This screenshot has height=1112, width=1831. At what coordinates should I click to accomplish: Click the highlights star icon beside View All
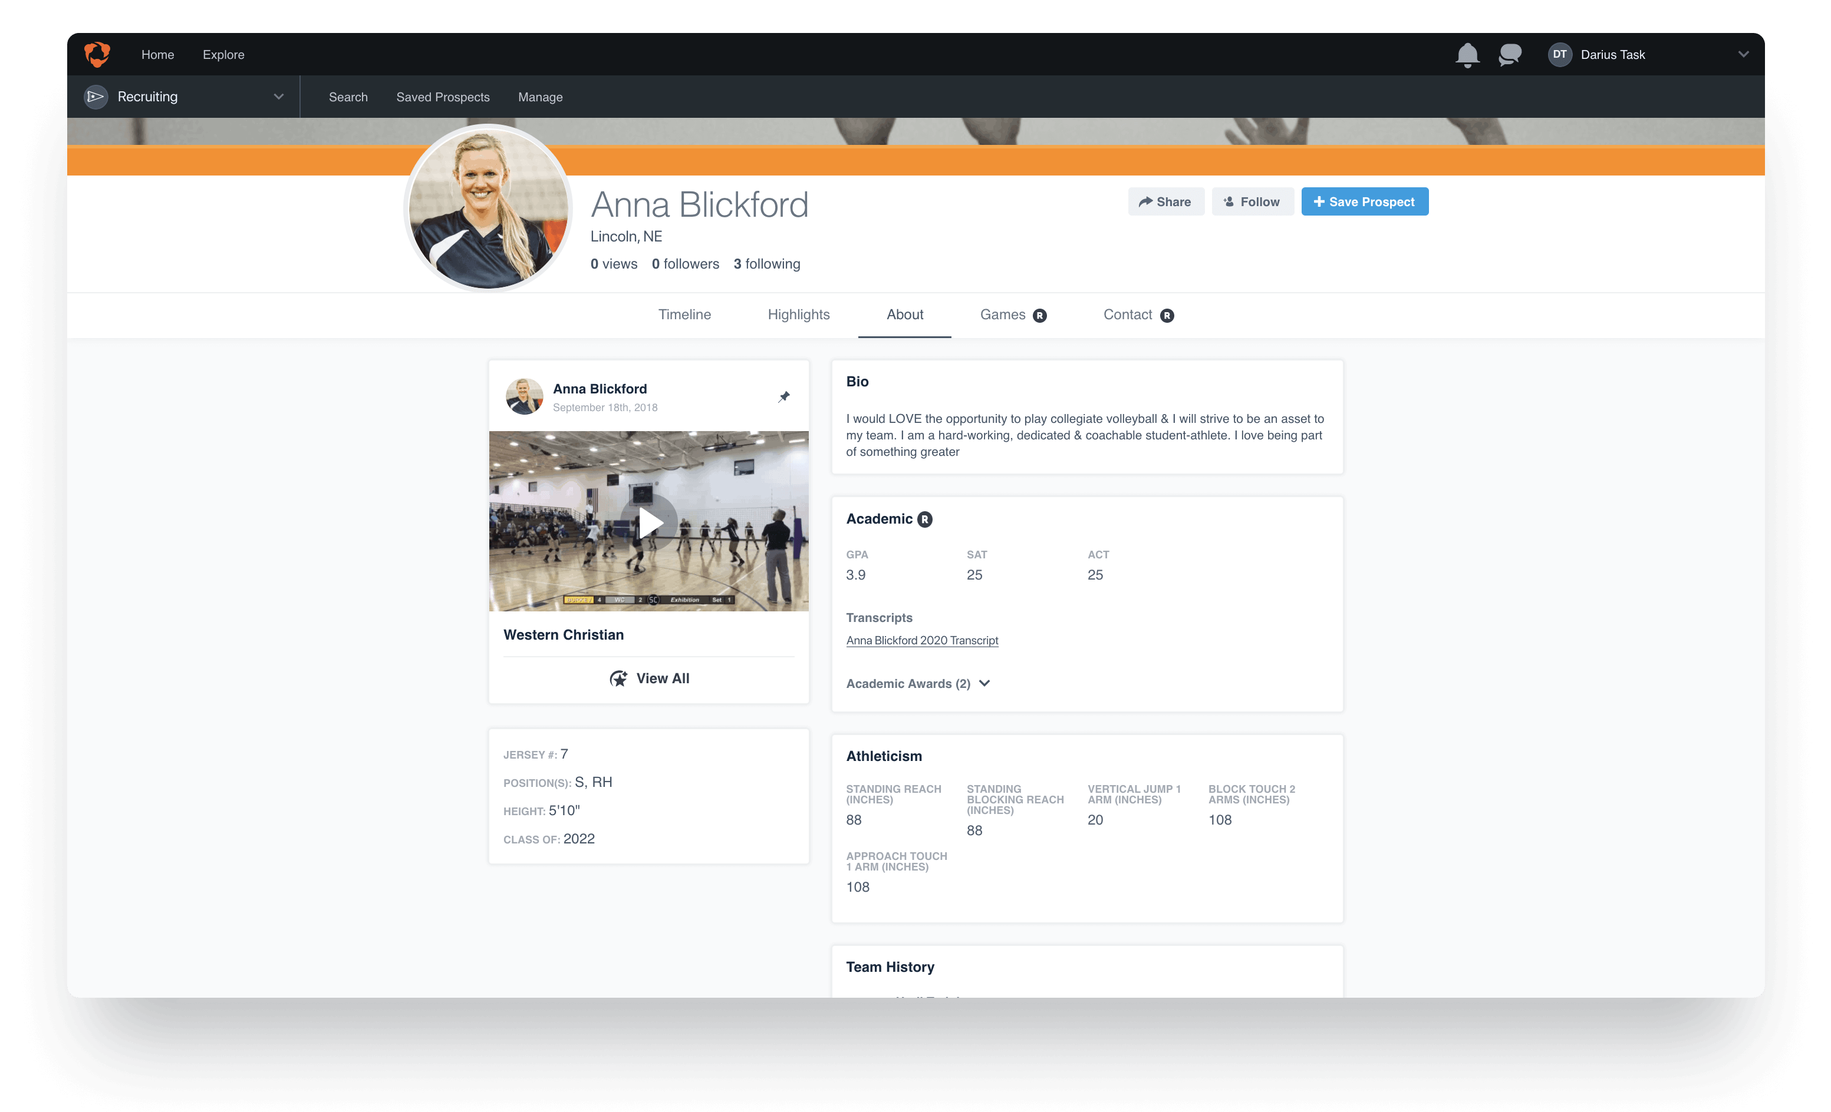(619, 678)
